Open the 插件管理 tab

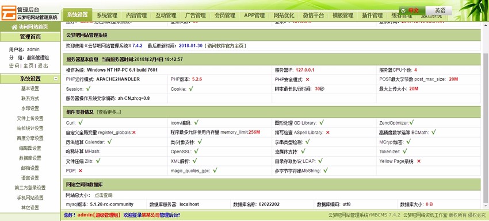372,15
